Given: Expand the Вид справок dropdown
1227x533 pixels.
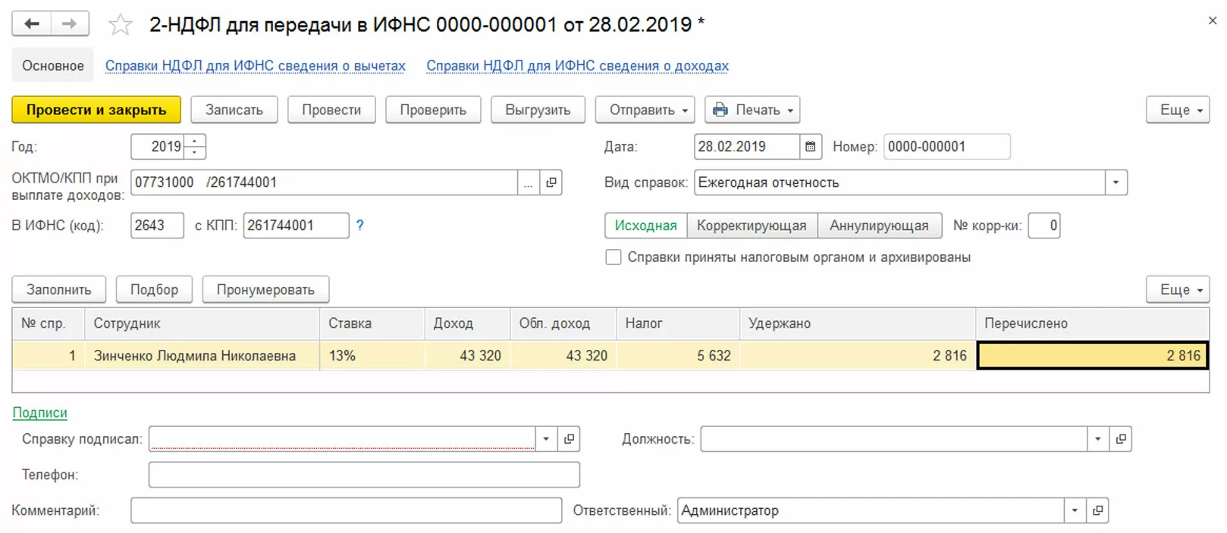Looking at the screenshot, I should 1116,182.
